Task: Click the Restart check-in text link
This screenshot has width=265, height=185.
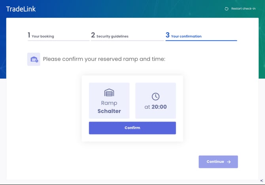Action: pos(243,9)
